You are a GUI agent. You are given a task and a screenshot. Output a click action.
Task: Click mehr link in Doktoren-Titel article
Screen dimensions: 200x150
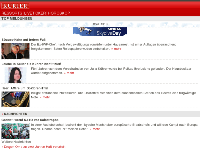(x=45, y=97)
